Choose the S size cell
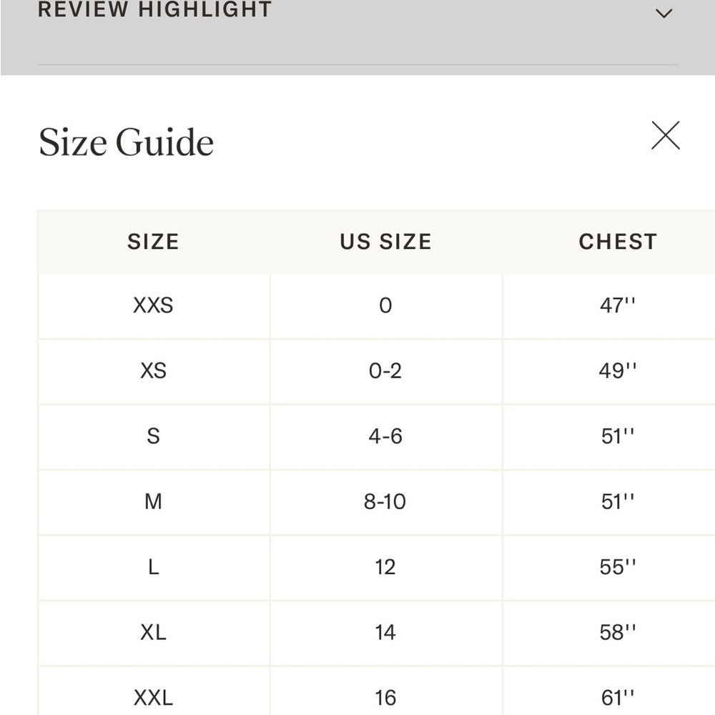The height and width of the screenshot is (715, 715). (154, 437)
